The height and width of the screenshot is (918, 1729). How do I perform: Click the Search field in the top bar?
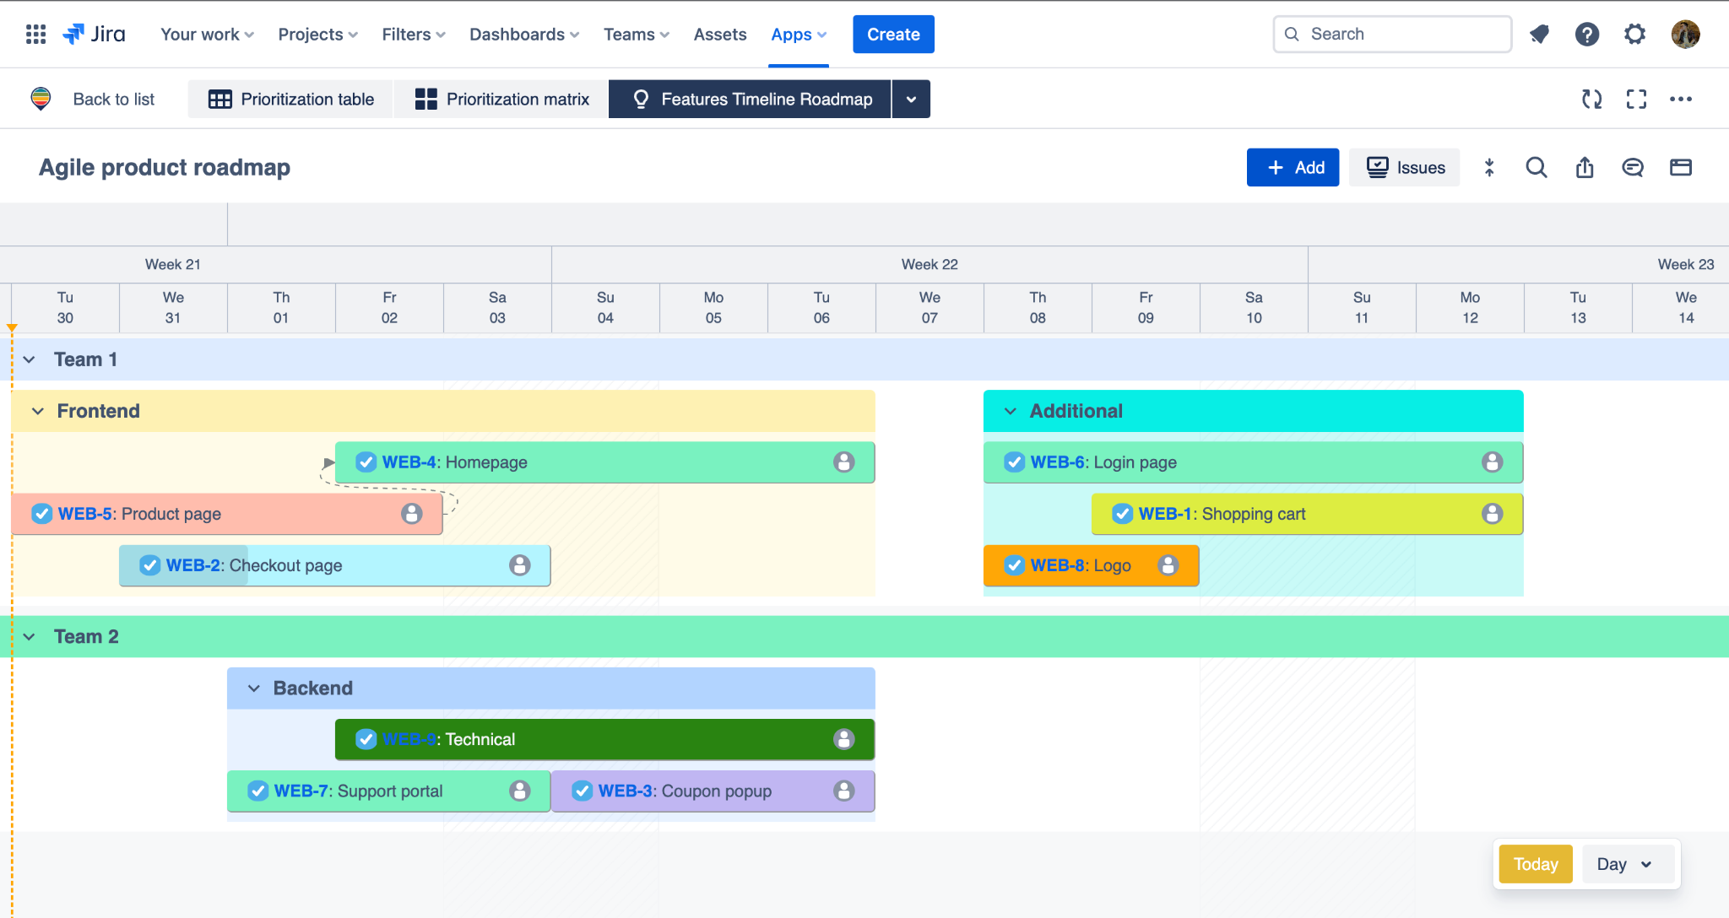(1393, 34)
